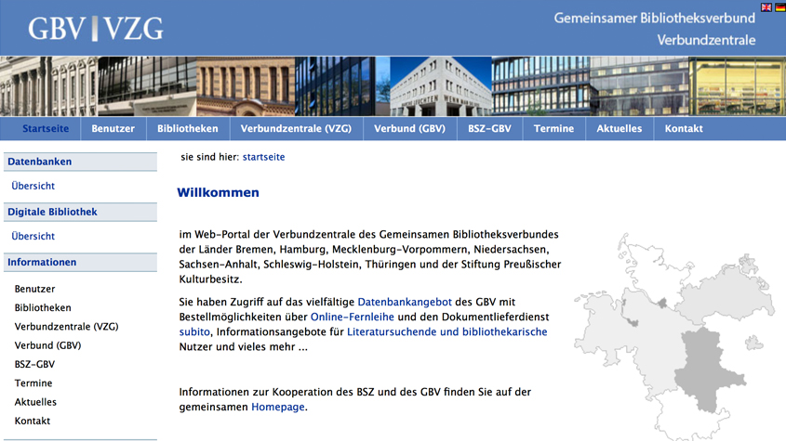Open the Startseite nav tab

pos(46,129)
